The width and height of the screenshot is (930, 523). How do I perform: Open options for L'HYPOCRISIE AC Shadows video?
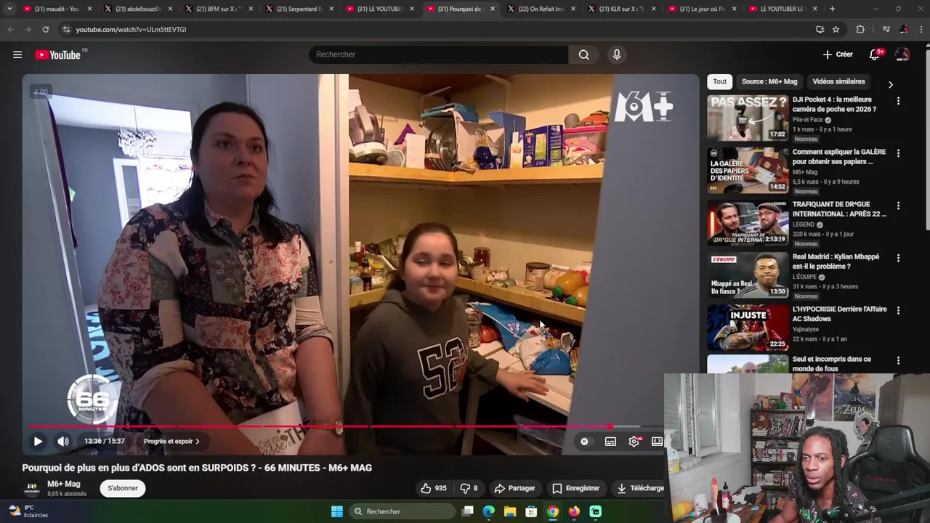pos(898,310)
